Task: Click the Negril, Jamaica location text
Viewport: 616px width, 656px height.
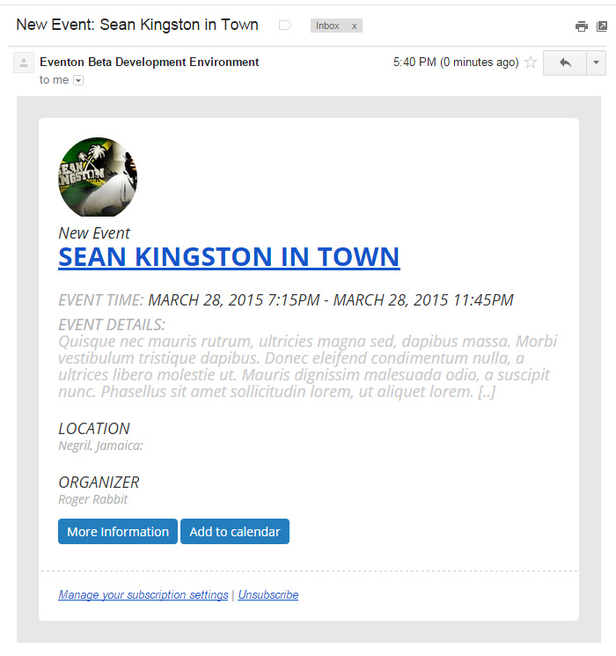Action: 101,446
